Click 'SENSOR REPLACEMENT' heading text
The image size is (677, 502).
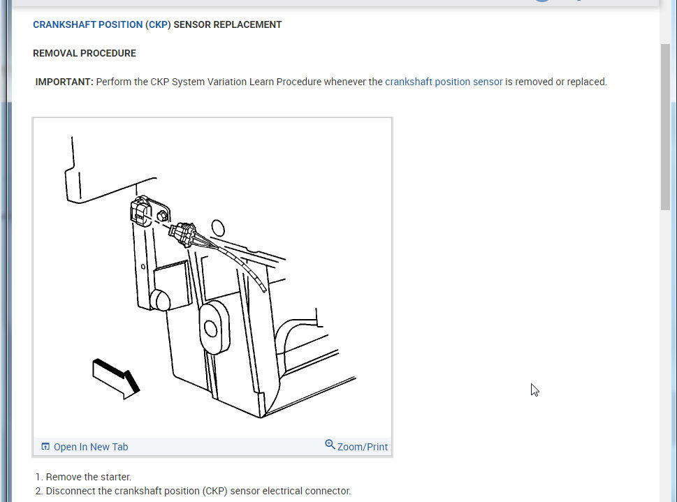[x=228, y=24]
